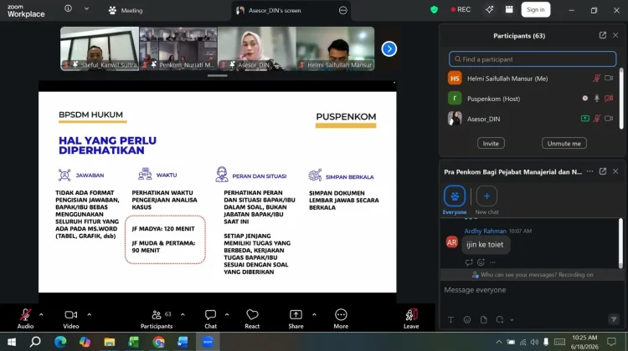Open emoji picker in chat composer
This screenshot has height=351, width=628.
coord(467,319)
